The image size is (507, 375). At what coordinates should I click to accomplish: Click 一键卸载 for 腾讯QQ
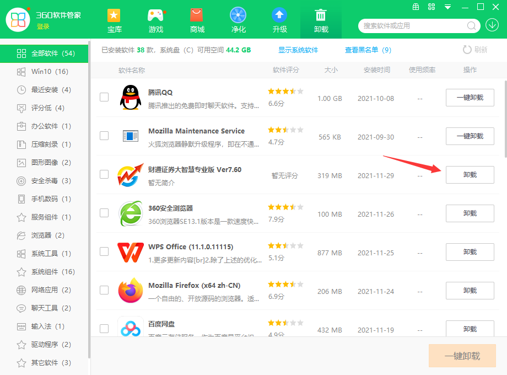470,98
